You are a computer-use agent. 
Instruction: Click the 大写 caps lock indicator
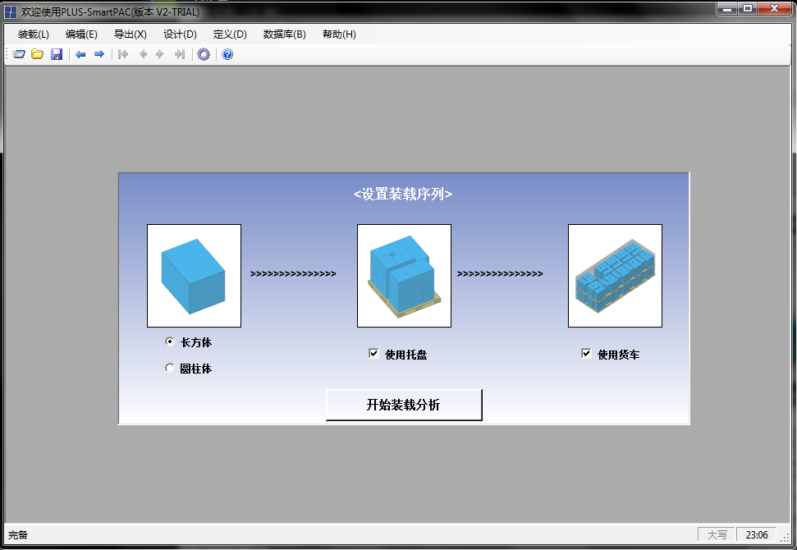[717, 534]
